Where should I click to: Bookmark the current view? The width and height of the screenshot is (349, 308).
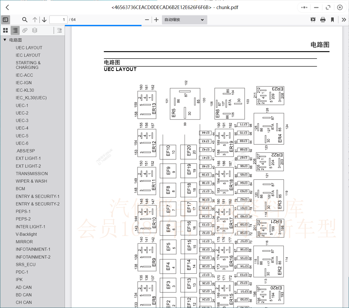tap(332, 19)
